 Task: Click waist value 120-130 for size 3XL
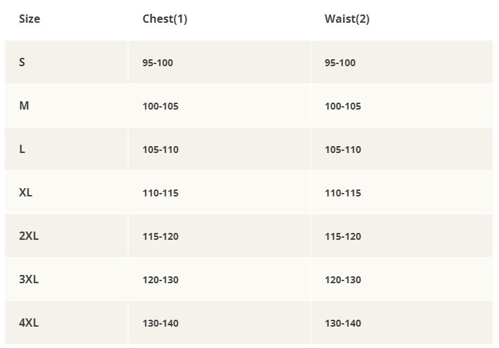tap(343, 280)
